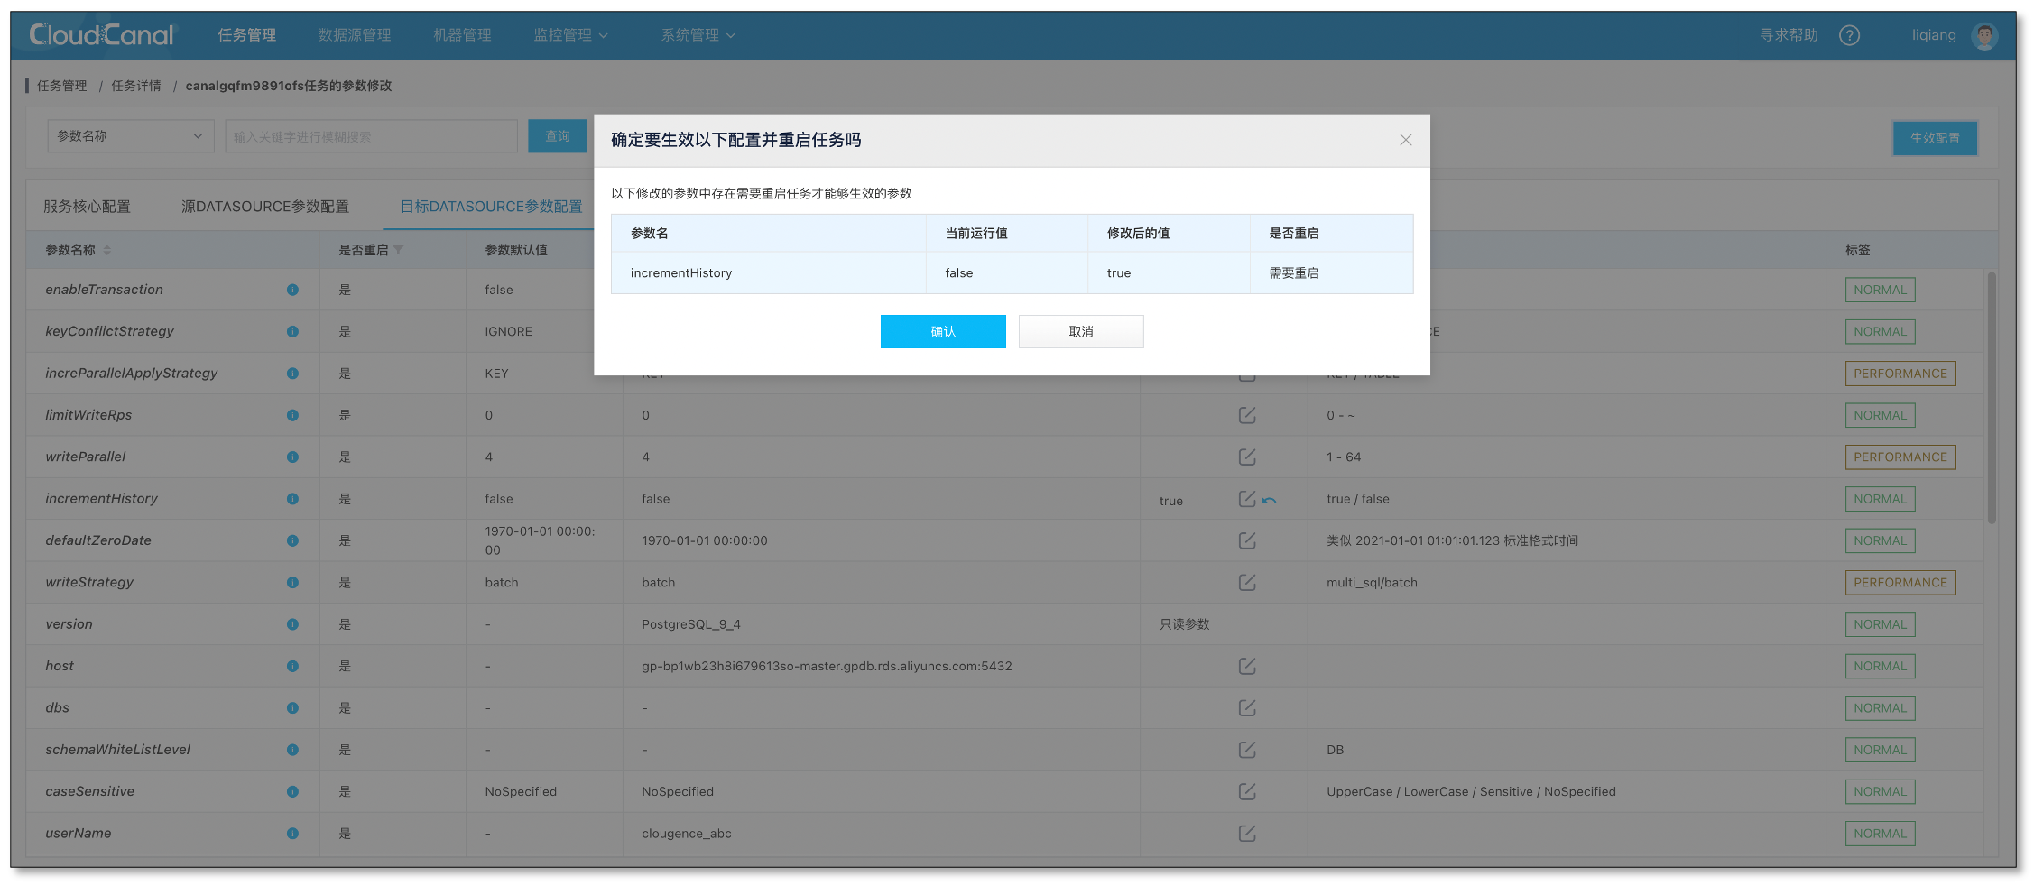Click the info icon beside writeStrategy
Image resolution: width=2034 pixels, height=886 pixels.
pyautogui.click(x=292, y=583)
